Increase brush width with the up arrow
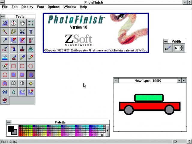Screen dimensions: 192x144 pyautogui.click(x=181, y=46)
